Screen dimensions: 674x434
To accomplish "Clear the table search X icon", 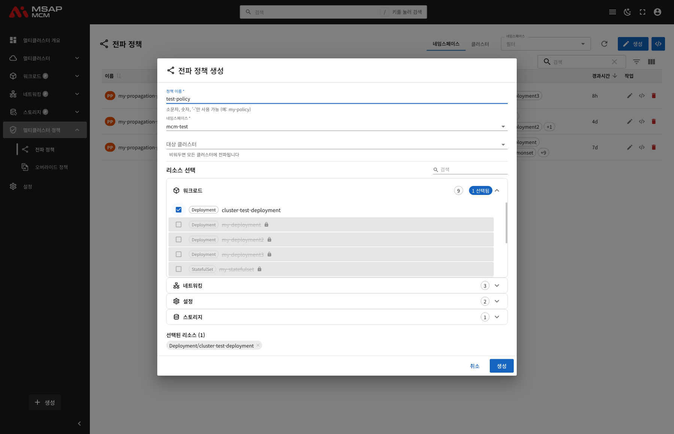I will pyautogui.click(x=614, y=62).
